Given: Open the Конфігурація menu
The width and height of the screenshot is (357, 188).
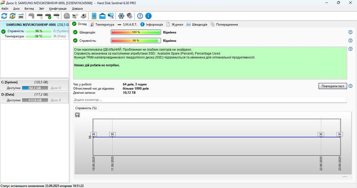Looking at the screenshot, I should [x=58, y=9].
